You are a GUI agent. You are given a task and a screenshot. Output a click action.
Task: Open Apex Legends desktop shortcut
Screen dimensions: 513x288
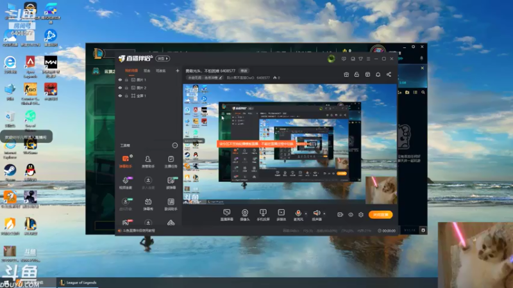pyautogui.click(x=30, y=67)
